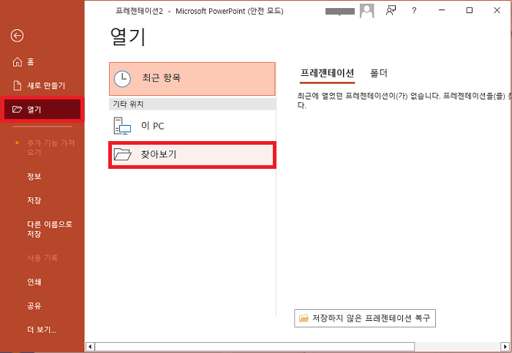Select 열기 in the sidebar
The height and width of the screenshot is (353, 512).
(42, 110)
